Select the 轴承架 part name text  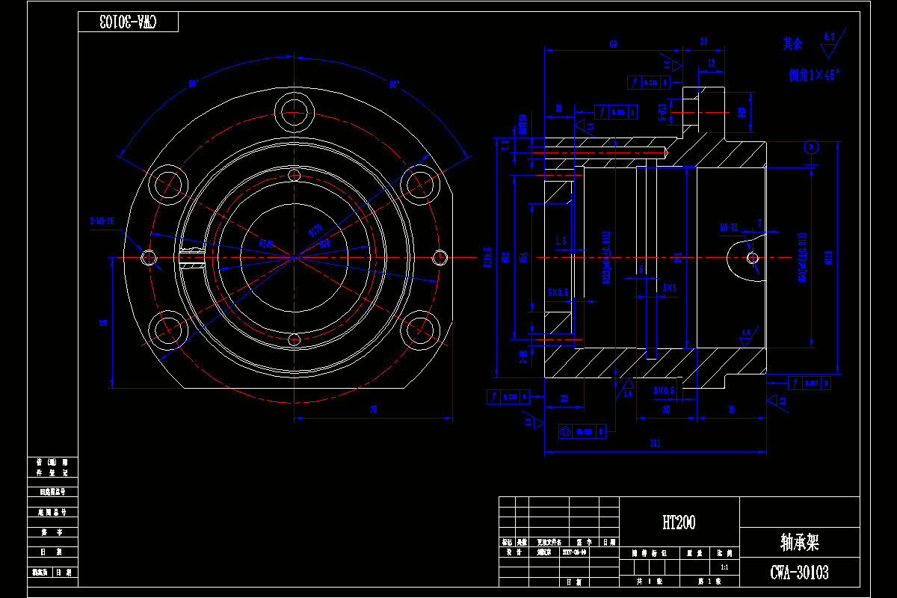pyautogui.click(x=799, y=542)
